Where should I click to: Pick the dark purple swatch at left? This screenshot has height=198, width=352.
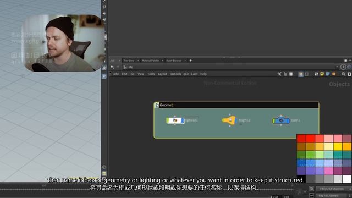pos(301,171)
